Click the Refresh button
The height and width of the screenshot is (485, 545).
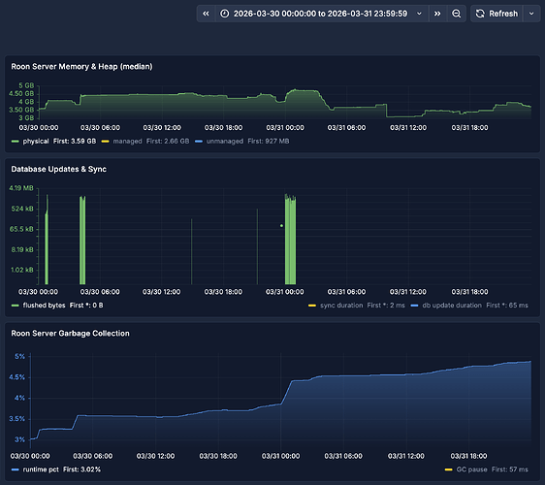coord(497,14)
